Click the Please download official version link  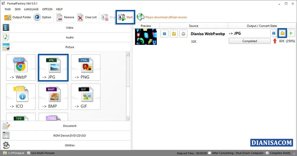[166, 17]
